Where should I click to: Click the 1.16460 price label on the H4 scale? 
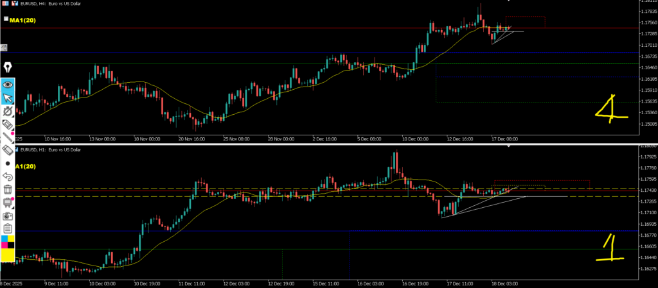(648, 67)
